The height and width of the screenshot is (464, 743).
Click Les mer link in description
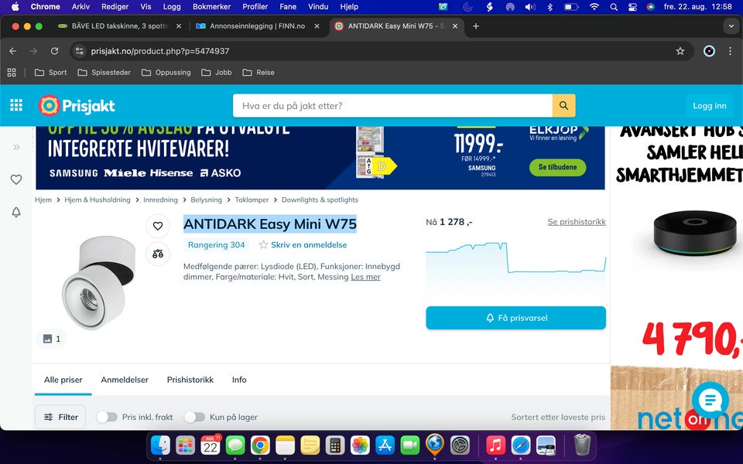[x=365, y=277]
